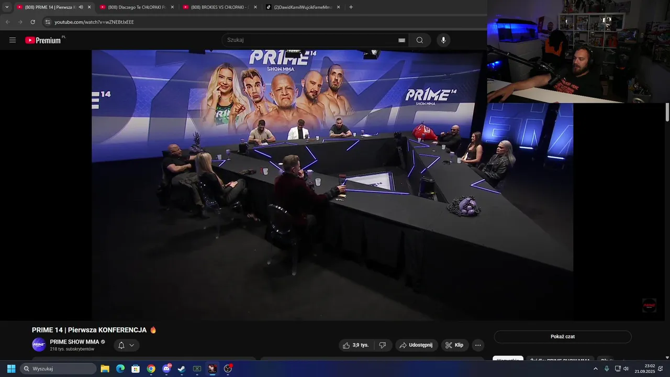This screenshot has width=670, height=377.
Task: Share the video with Udostępnij
Action: (416, 345)
